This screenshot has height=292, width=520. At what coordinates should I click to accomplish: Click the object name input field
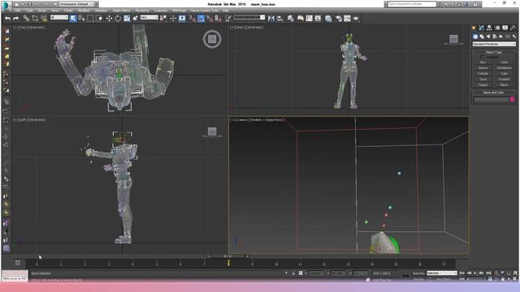(491, 99)
